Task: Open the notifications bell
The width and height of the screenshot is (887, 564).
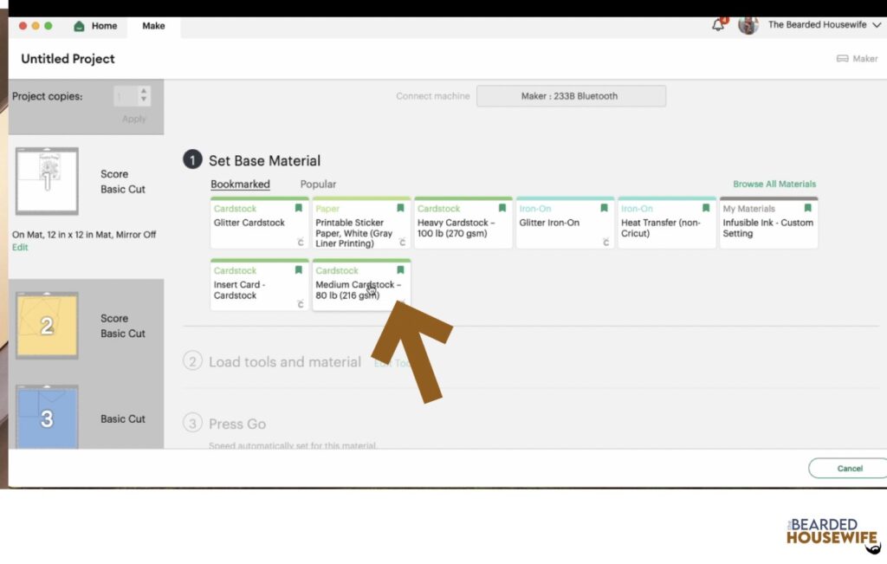Action: pyautogui.click(x=718, y=25)
